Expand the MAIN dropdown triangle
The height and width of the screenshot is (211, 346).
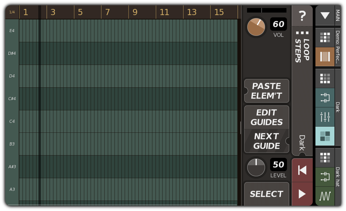point(325,15)
